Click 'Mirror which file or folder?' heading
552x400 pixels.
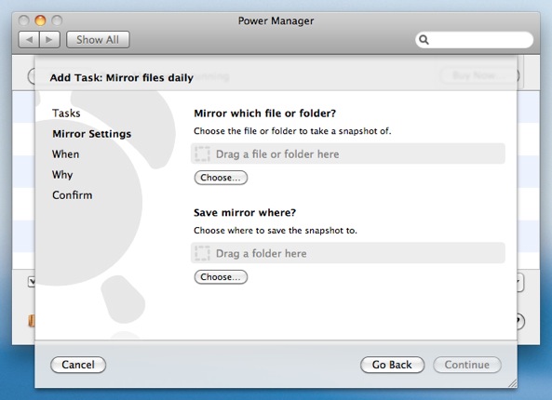coord(264,113)
